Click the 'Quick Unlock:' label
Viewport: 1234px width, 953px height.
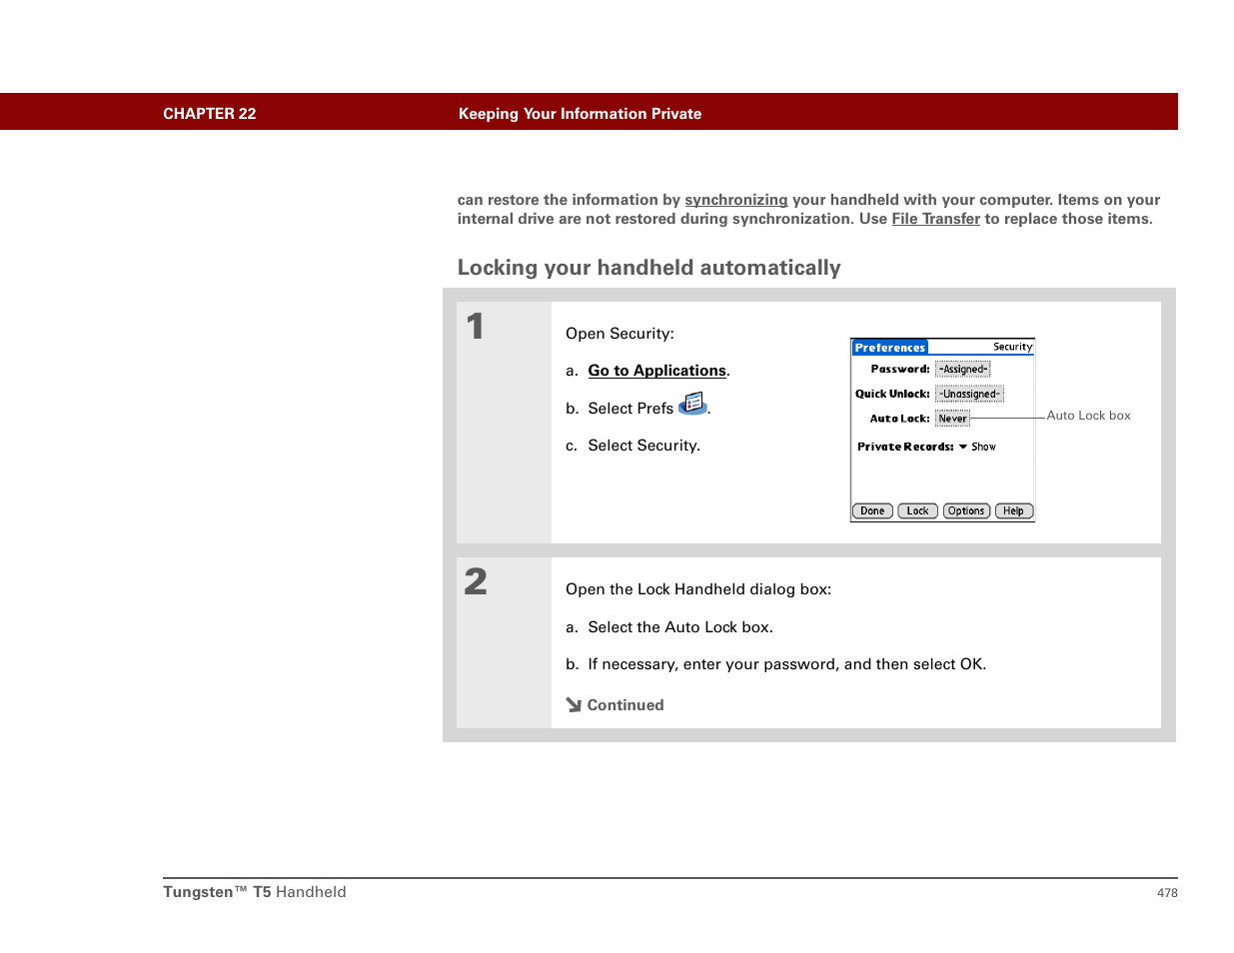click(x=892, y=395)
